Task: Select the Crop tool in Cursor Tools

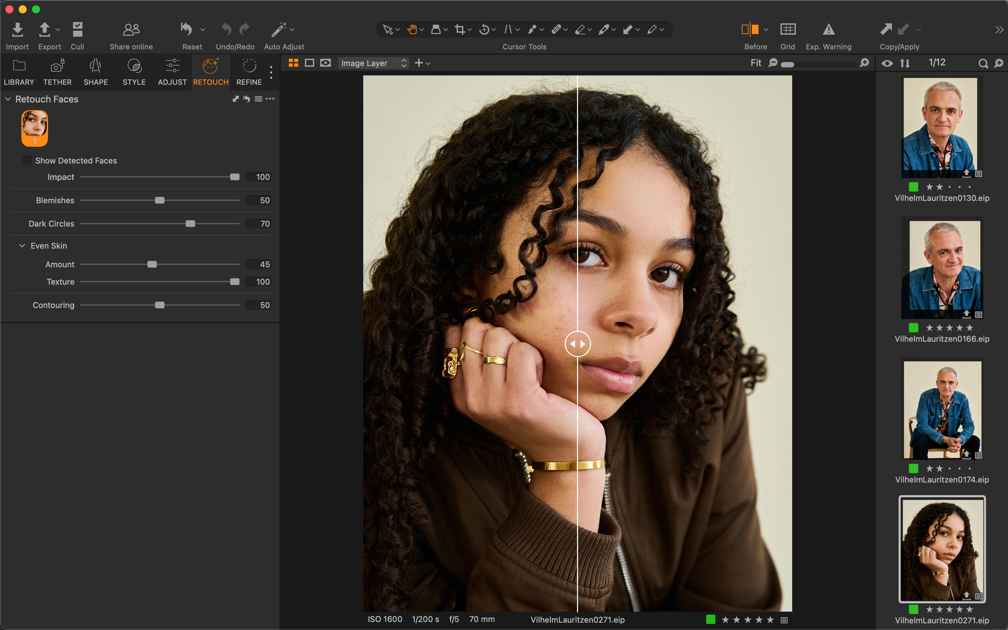Action: coord(460,29)
